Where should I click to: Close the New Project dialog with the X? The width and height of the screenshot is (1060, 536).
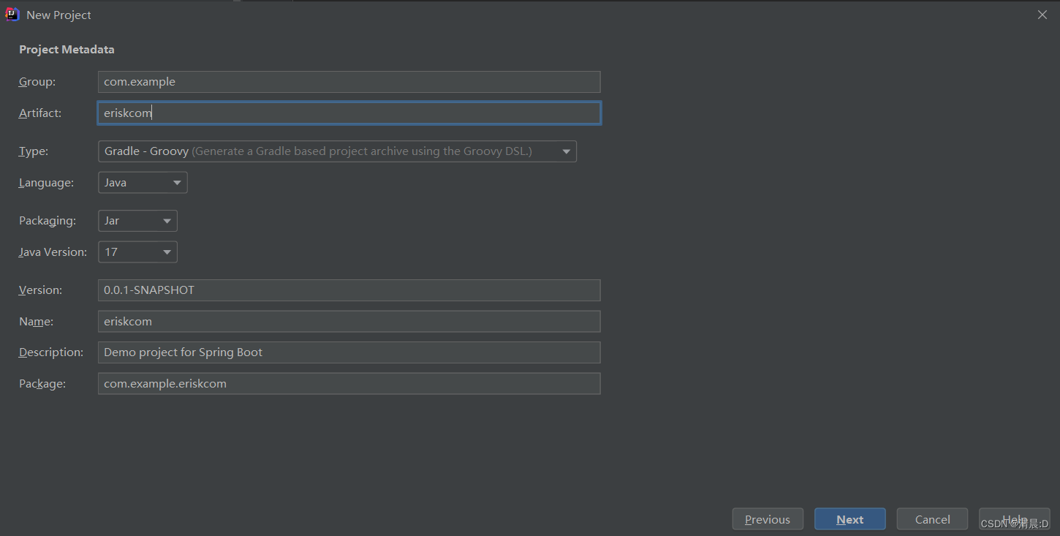click(1042, 14)
